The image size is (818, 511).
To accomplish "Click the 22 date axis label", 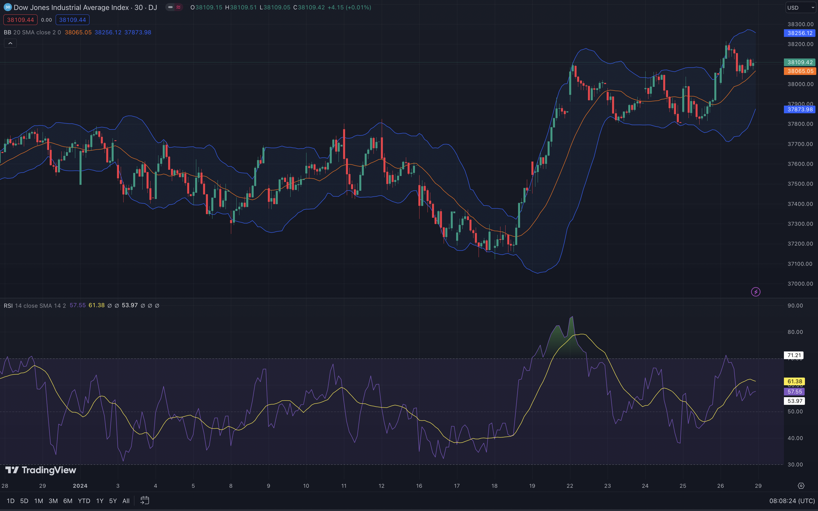I will (570, 486).
